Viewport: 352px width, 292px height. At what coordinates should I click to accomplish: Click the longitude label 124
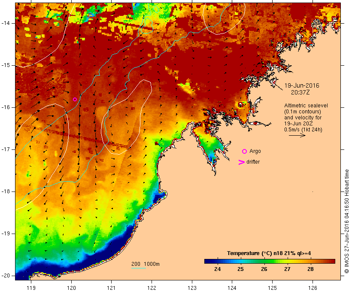click(232, 288)
